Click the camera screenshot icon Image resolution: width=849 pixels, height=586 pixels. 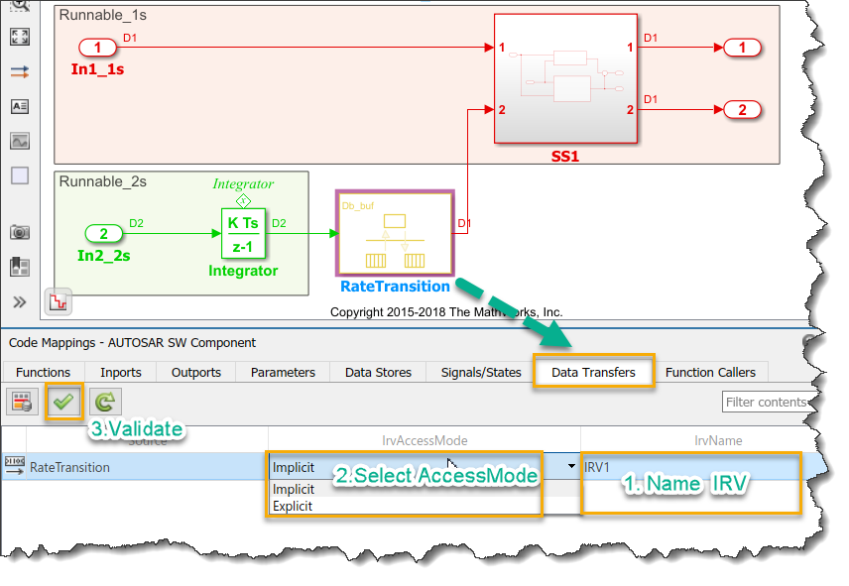coord(20,232)
